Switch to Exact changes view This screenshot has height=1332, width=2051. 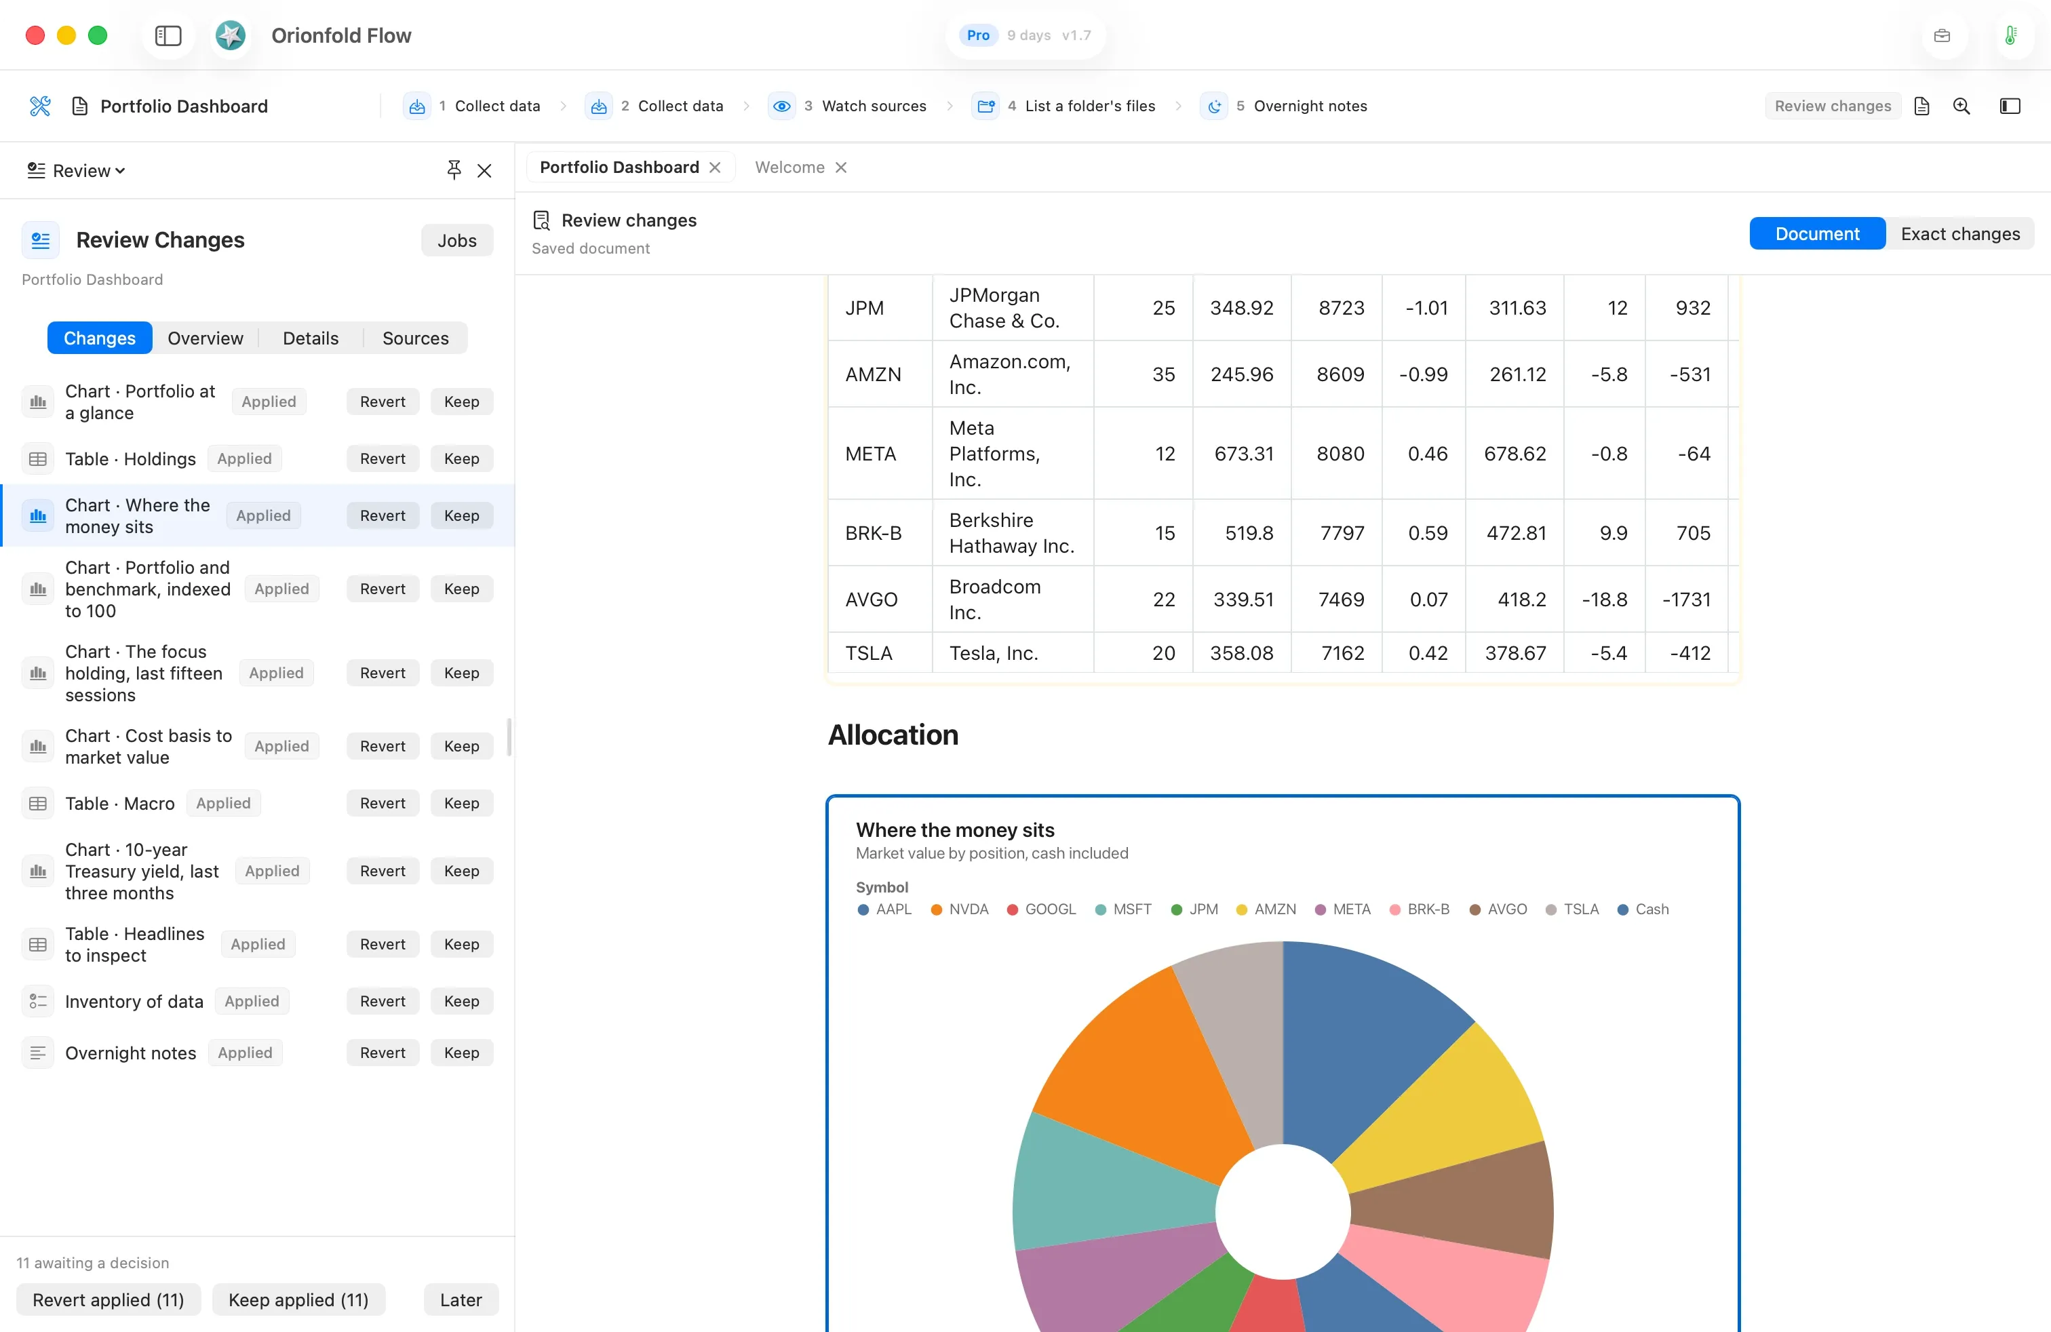1959,233
